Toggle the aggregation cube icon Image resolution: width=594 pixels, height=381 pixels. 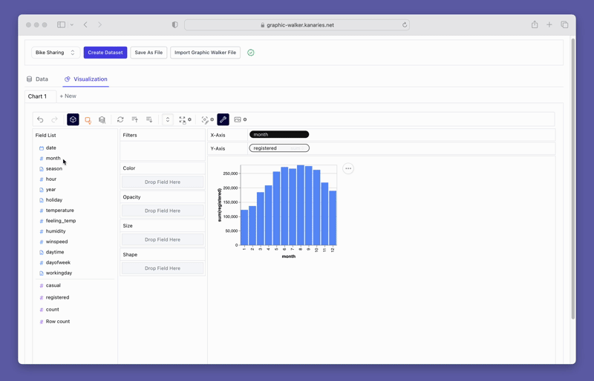tap(73, 119)
